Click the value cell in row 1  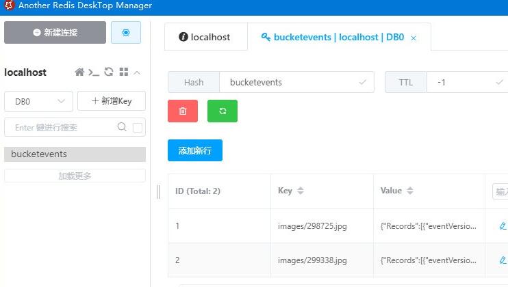pos(429,226)
